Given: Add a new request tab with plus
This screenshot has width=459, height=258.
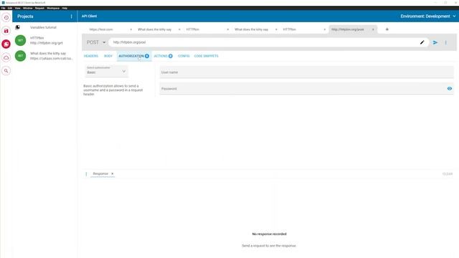Looking at the screenshot, I should (387, 29).
